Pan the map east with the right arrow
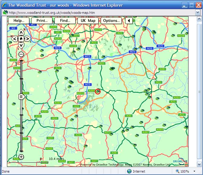 [28, 39]
